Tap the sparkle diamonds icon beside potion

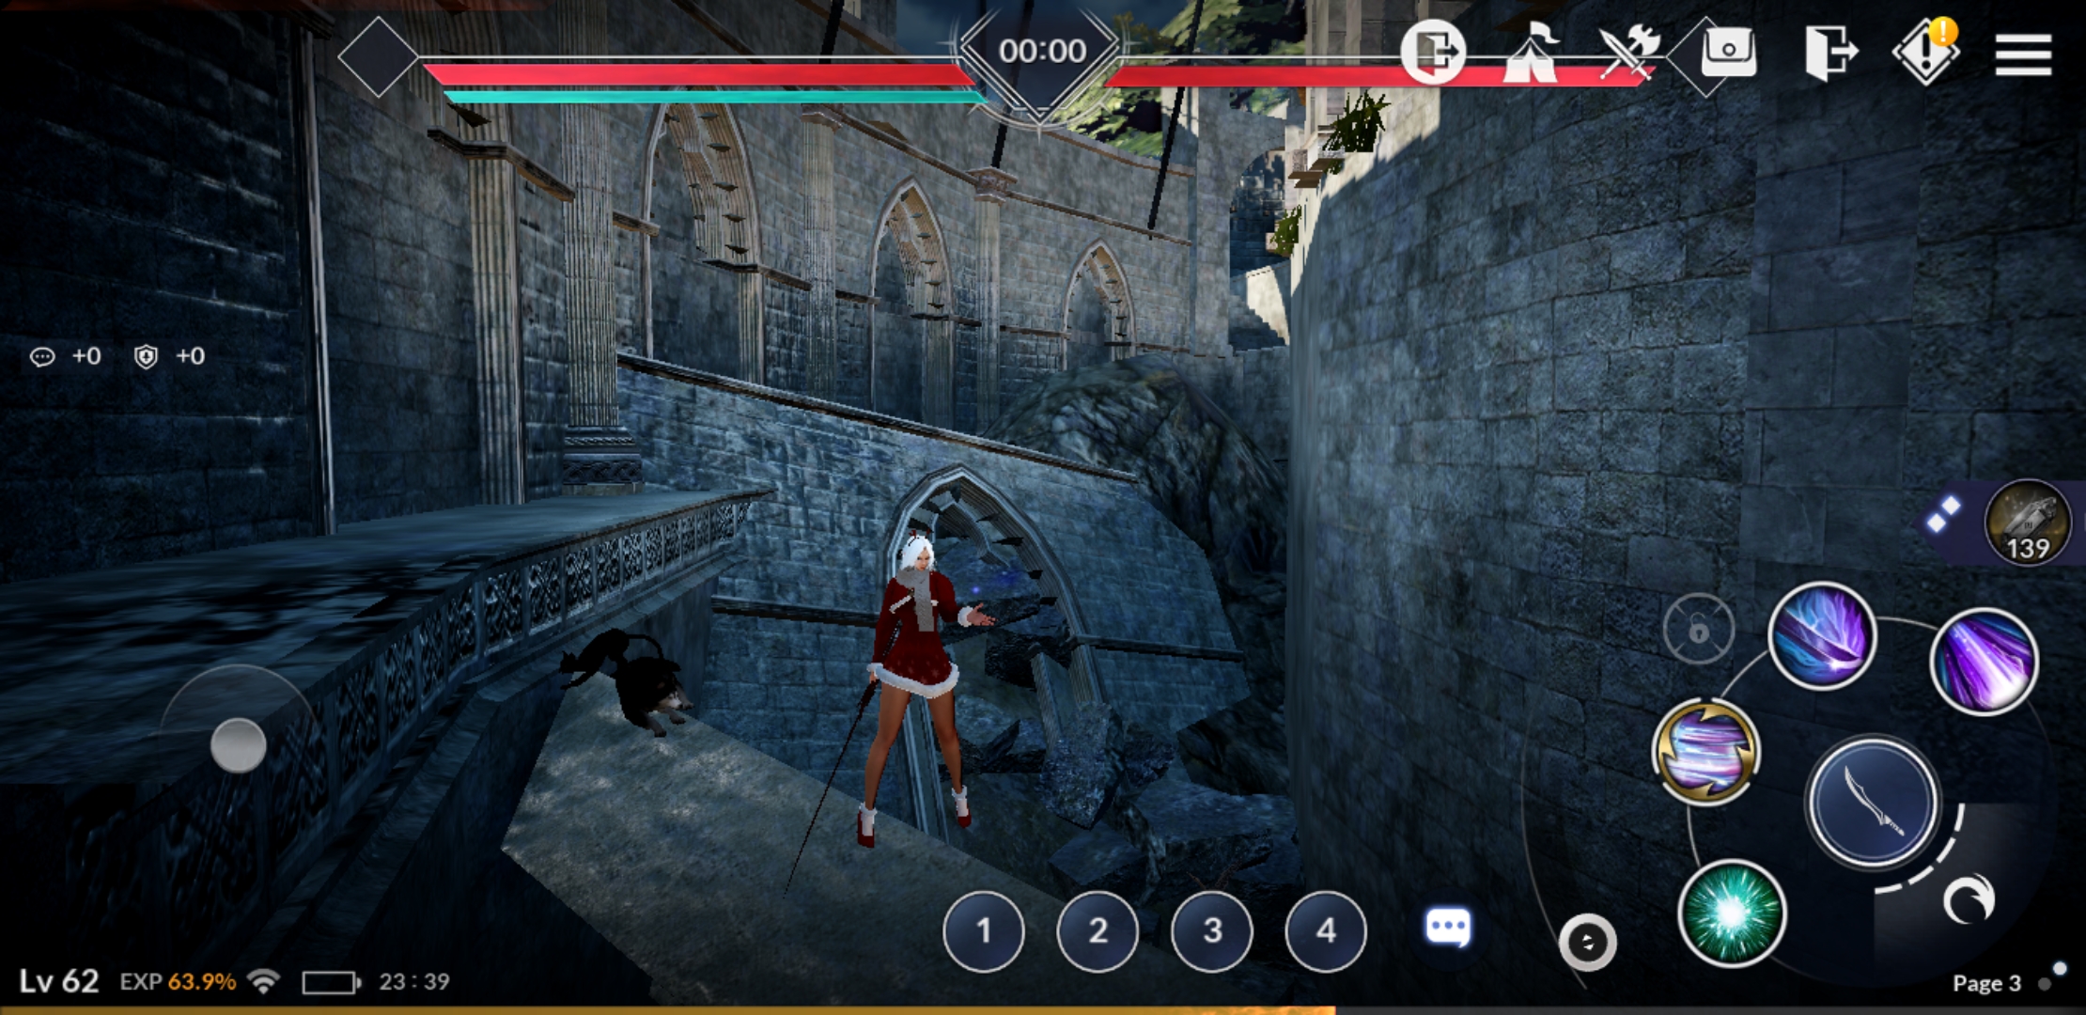pos(1943,514)
